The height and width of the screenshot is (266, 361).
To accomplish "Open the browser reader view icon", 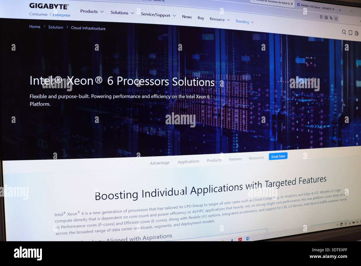I will pyautogui.click(x=321, y=17).
